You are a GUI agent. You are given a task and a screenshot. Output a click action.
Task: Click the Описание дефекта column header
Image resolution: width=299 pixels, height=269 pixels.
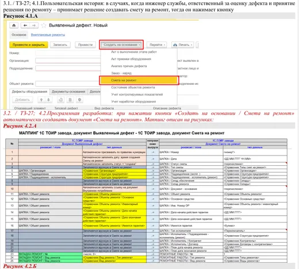[167, 108]
